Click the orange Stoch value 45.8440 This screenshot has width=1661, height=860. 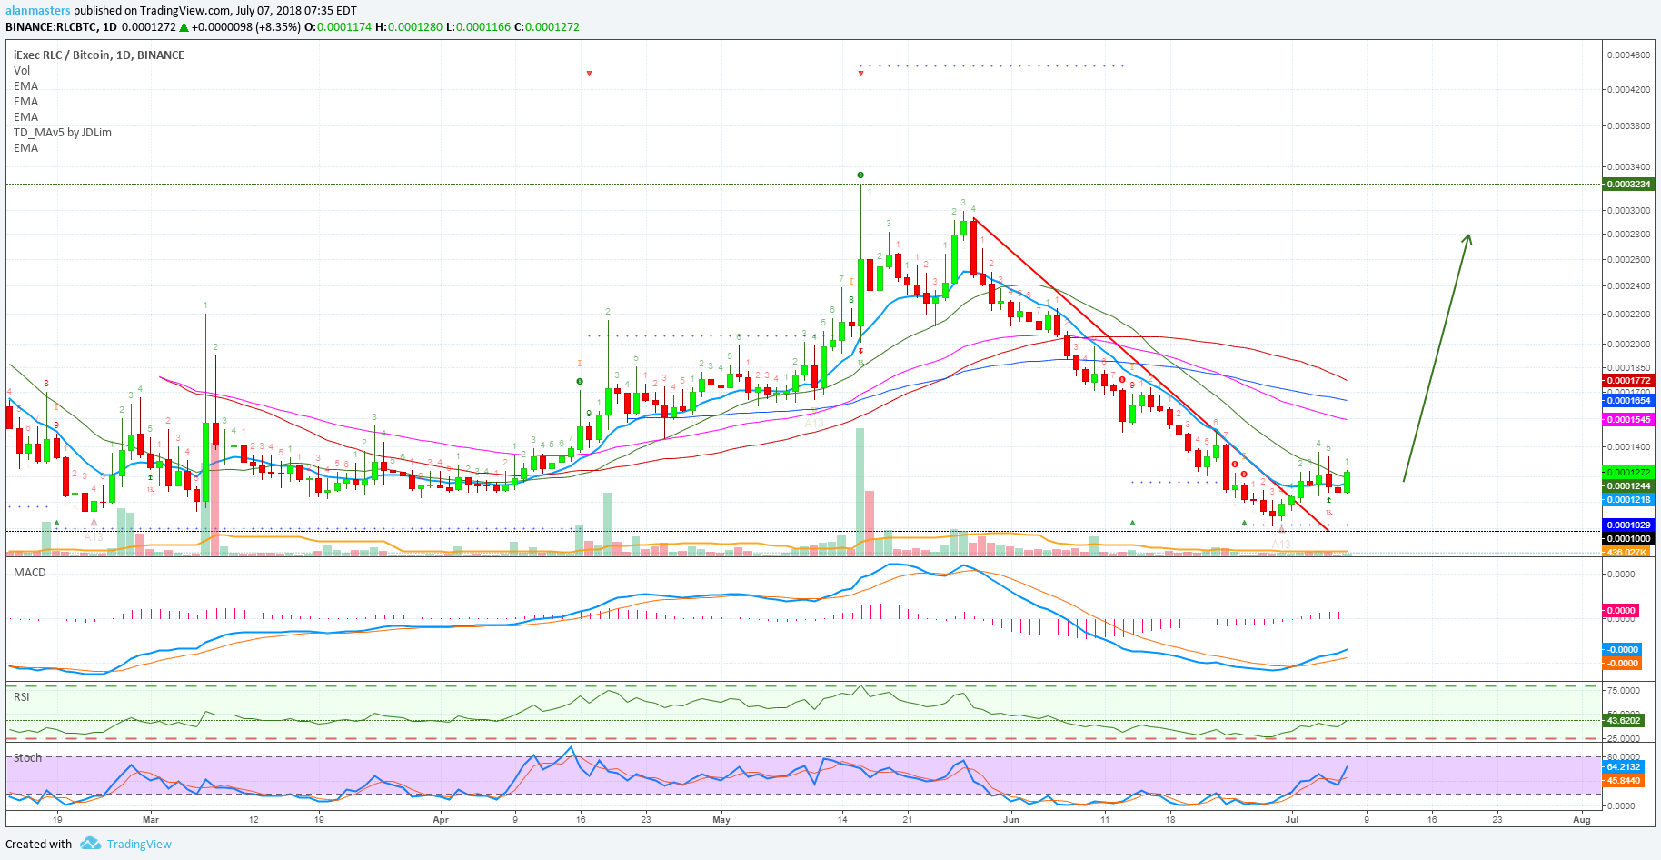pos(1623,781)
